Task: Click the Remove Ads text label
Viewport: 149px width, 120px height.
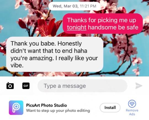Action: pyautogui.click(x=132, y=112)
